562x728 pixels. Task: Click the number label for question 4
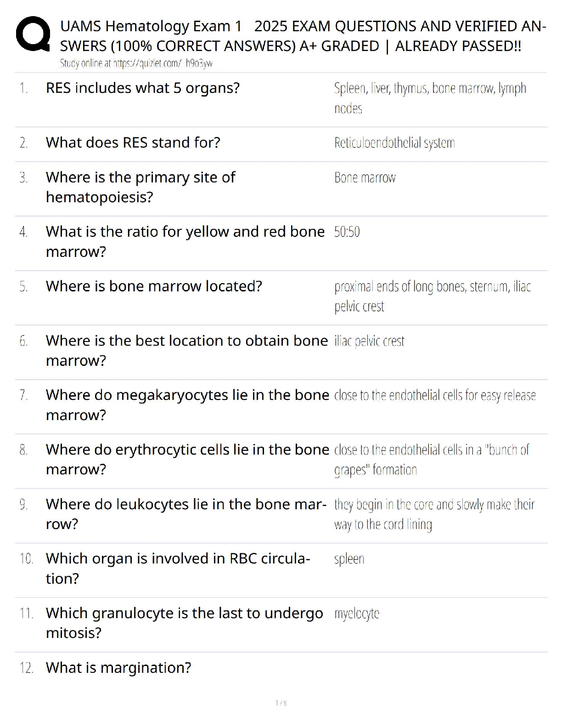click(24, 232)
